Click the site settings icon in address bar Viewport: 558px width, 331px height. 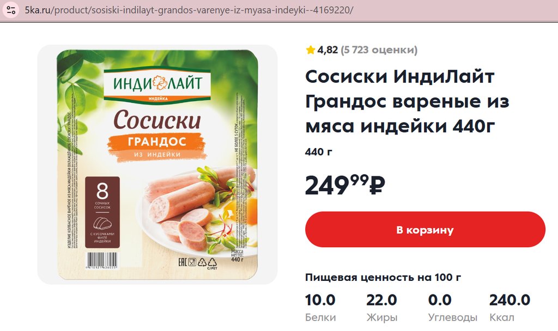coord(11,10)
